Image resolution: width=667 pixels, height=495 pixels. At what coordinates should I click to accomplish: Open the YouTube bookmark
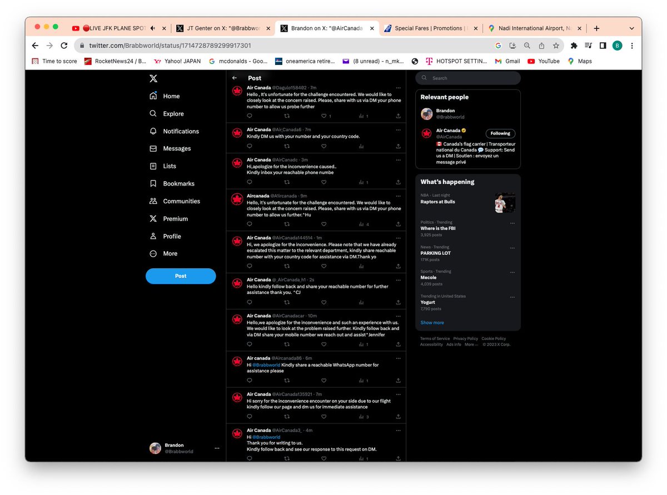pos(544,61)
